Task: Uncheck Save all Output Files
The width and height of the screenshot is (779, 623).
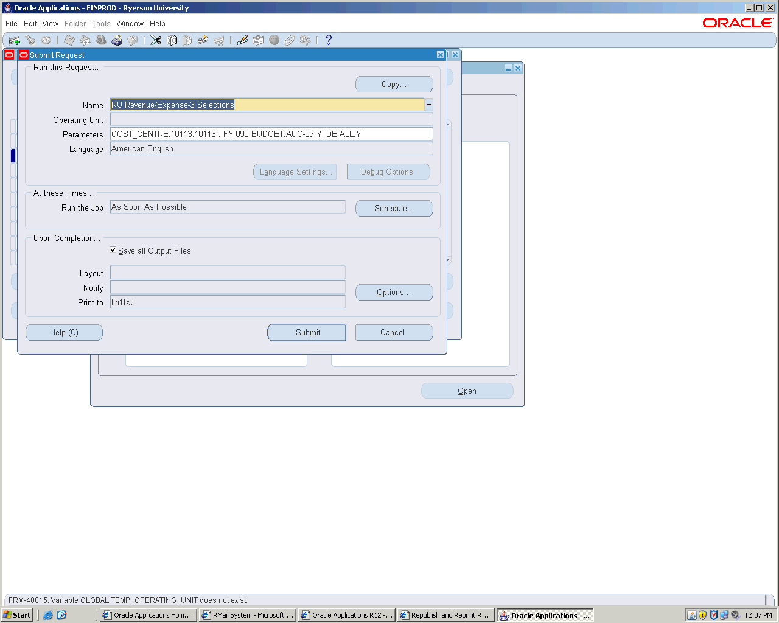Action: 113,250
